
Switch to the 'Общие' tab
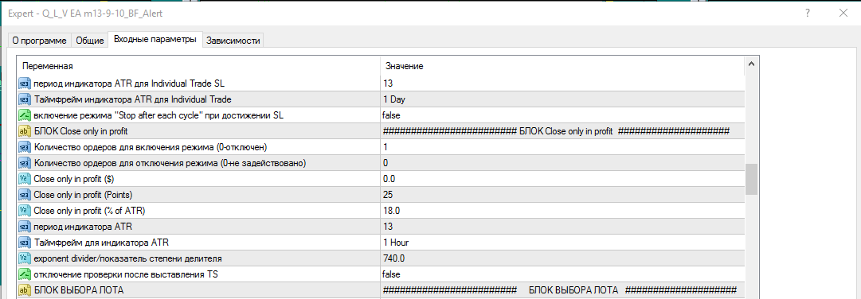pyautogui.click(x=89, y=41)
